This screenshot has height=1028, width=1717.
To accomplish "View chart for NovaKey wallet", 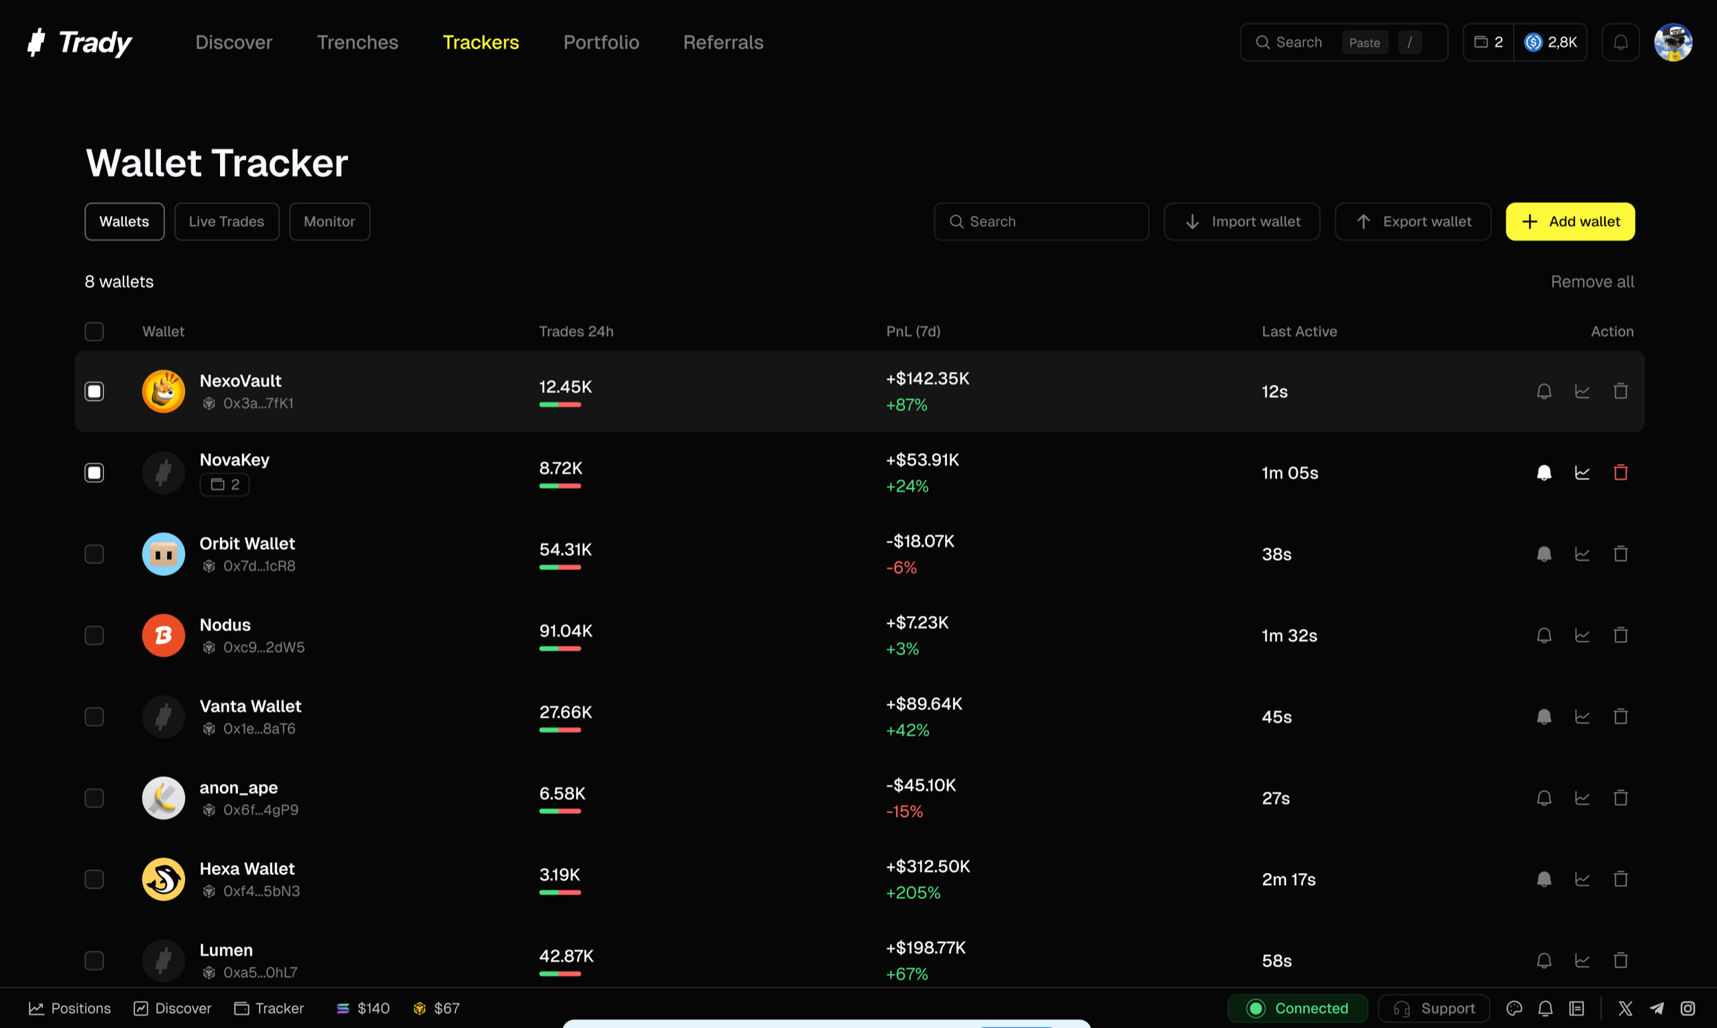I will point(1582,473).
